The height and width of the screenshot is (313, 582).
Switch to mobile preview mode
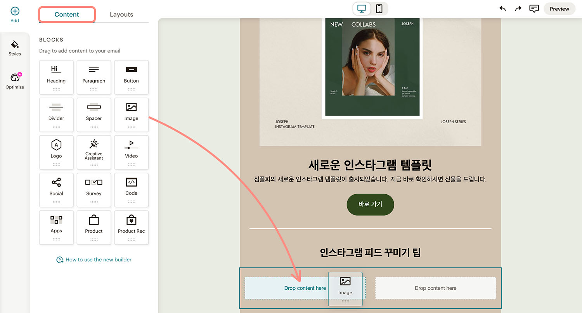click(x=379, y=9)
